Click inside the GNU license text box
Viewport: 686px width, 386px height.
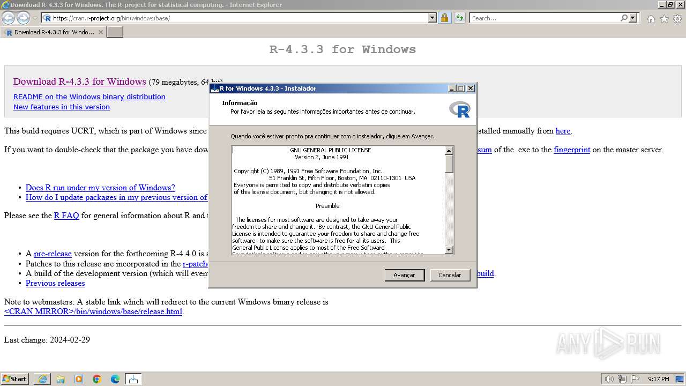coord(338,200)
